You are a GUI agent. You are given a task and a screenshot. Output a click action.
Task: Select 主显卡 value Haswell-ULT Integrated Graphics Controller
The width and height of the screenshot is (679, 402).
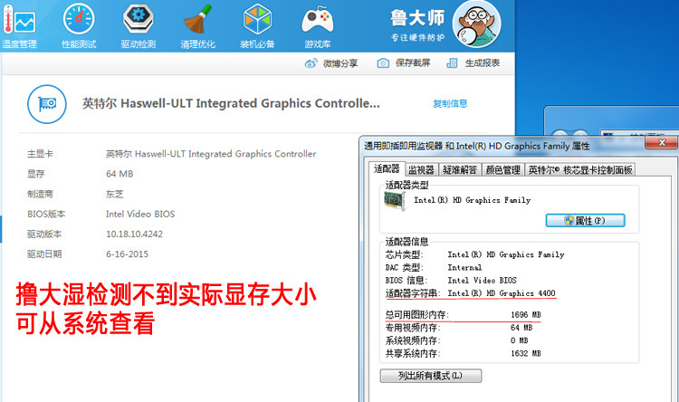tap(211, 154)
